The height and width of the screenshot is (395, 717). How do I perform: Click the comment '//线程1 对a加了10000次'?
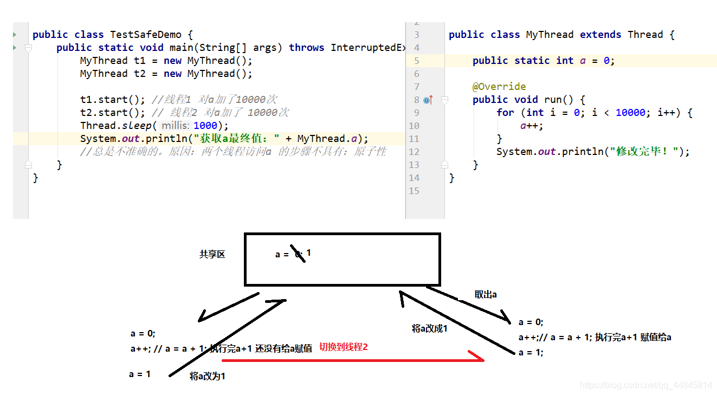point(215,100)
